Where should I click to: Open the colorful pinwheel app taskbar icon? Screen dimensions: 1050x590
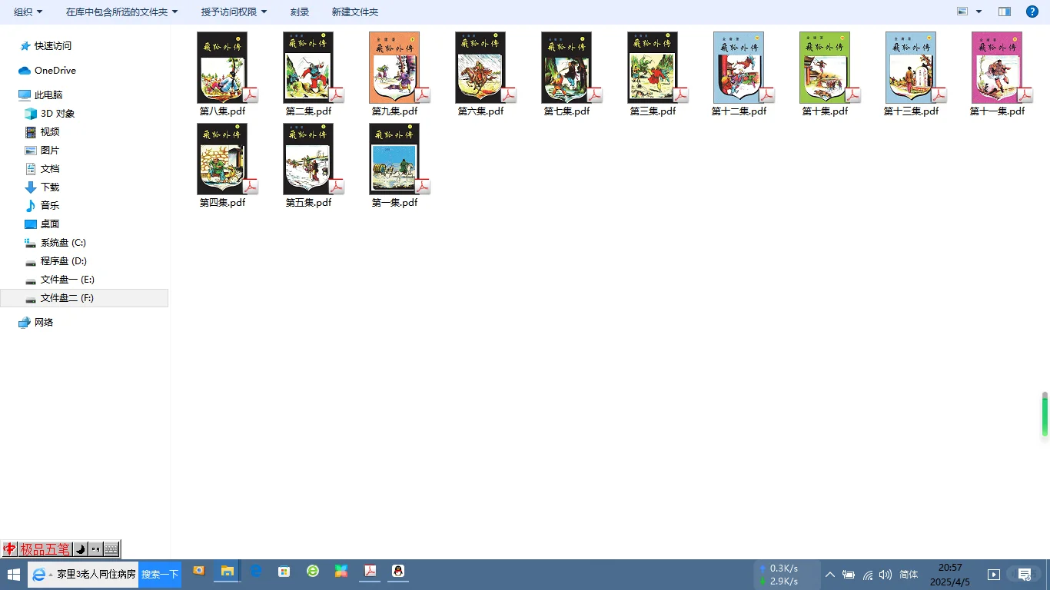pos(341,571)
